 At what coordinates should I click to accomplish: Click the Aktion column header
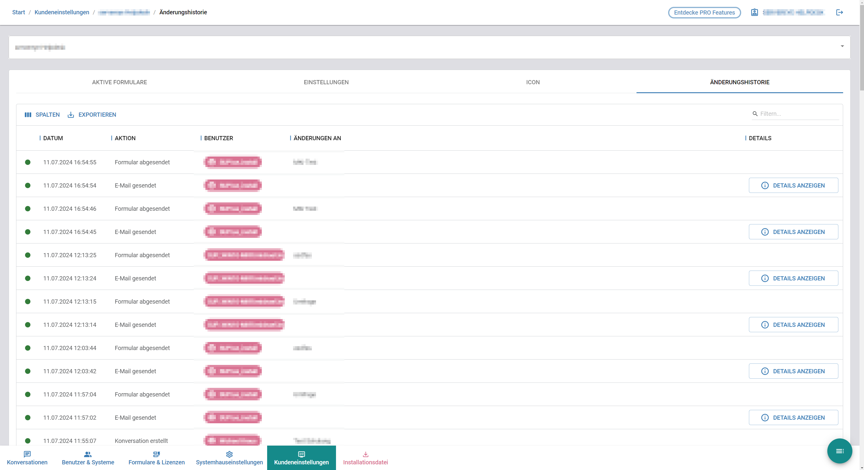[x=125, y=138]
